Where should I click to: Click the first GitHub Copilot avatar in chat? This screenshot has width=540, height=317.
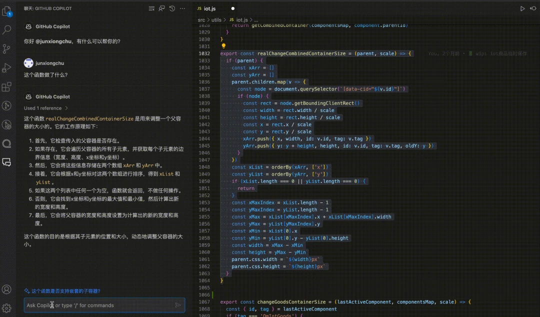[x=28, y=26]
